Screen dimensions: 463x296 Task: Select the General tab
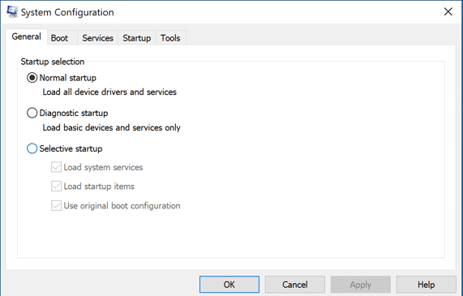point(26,36)
